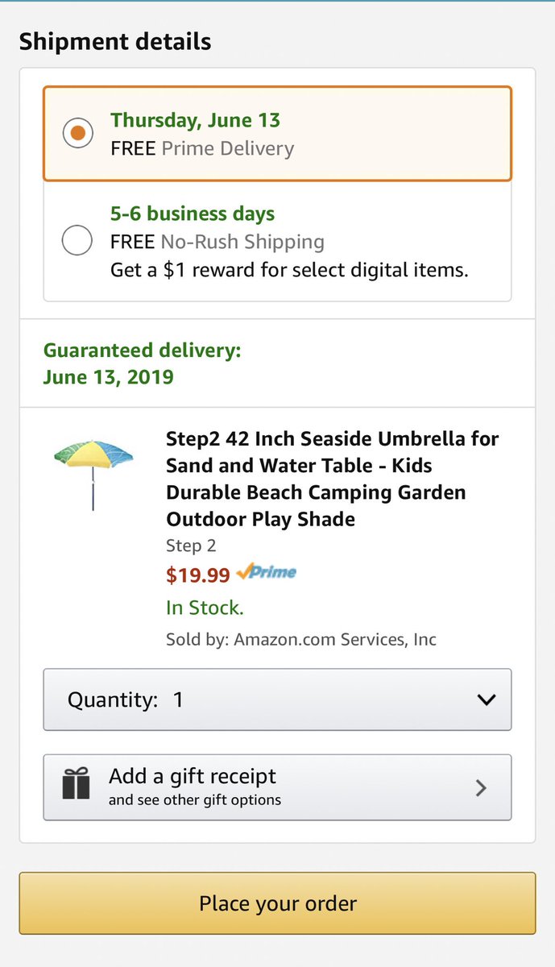
Task: Click the Prime badge icon
Action: (267, 573)
